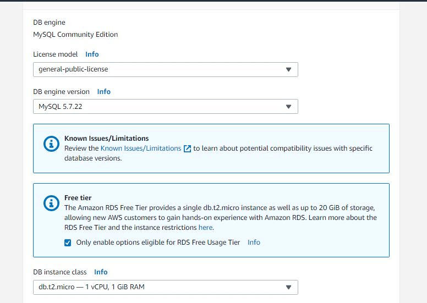
Task: Click info icon in Known Issues/Limitations box
Action: coord(51,144)
